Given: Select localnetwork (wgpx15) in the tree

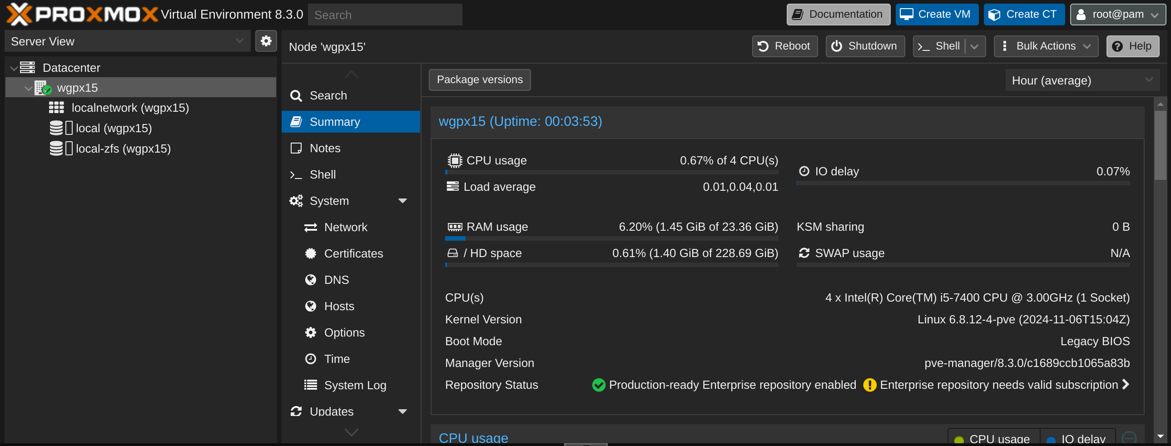Looking at the screenshot, I should tap(130, 108).
